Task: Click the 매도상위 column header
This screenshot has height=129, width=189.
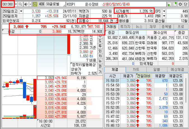Action: coord(132,33)
